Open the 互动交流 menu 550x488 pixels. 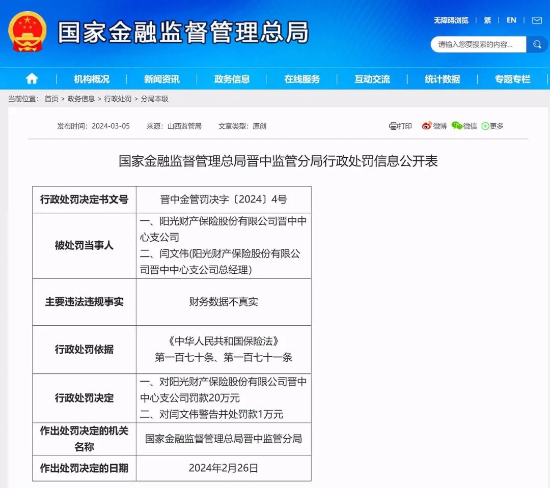[x=372, y=79]
